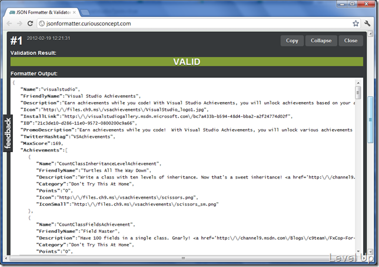Click the "FriendlyName":"Turtles All The Way Down" line
The width and height of the screenshot is (379, 267).
(94, 170)
